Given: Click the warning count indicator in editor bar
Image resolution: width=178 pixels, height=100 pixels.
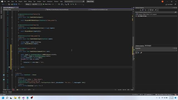Looking at the screenshot, I should [18, 90].
